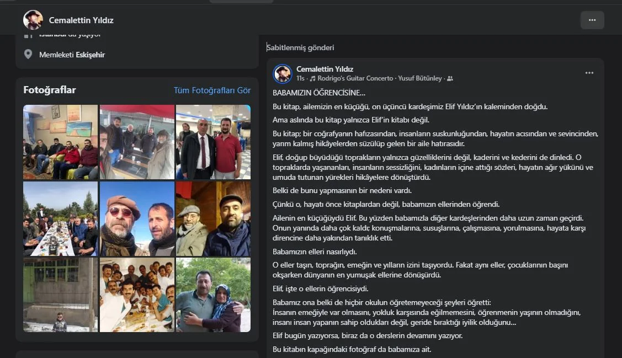Click Cemalettin Yıldız name in top header

(81, 20)
